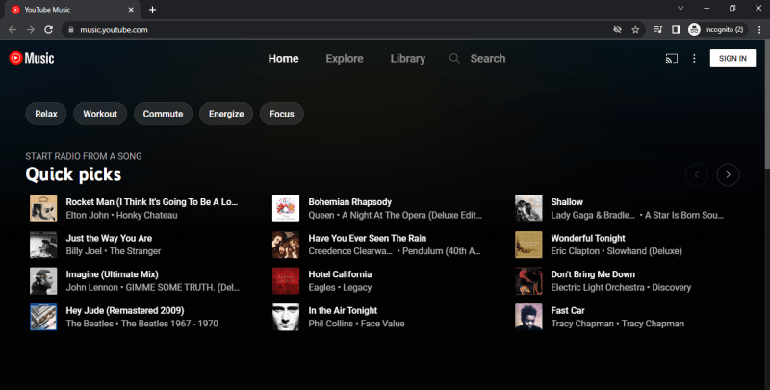Click the Fast Car album thumbnail
Viewport: 770px width, 390px height.
click(x=528, y=317)
